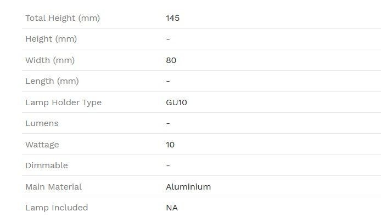The image size is (381, 217).
Task: Click the dash value beside Height (mm)
Action: point(168,39)
